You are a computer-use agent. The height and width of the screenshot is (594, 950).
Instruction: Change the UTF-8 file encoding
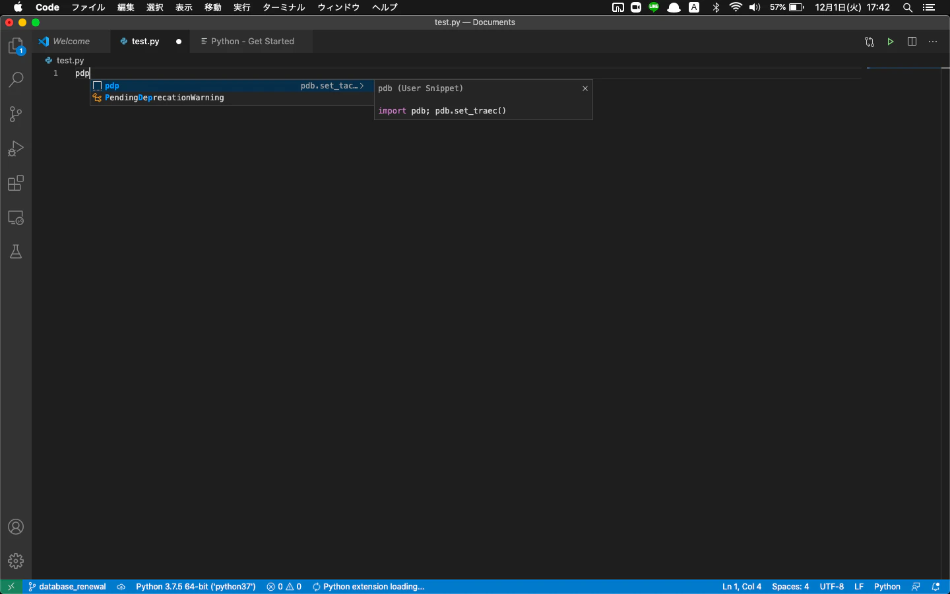click(832, 587)
